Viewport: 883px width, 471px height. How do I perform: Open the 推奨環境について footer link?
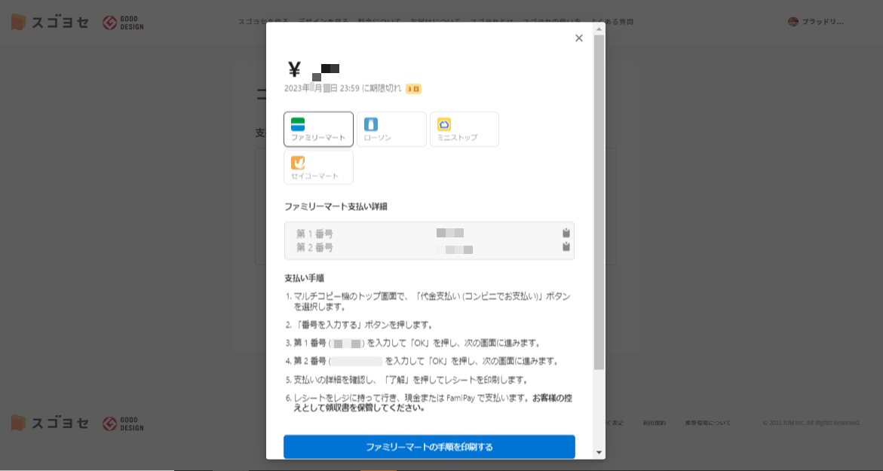(x=708, y=423)
